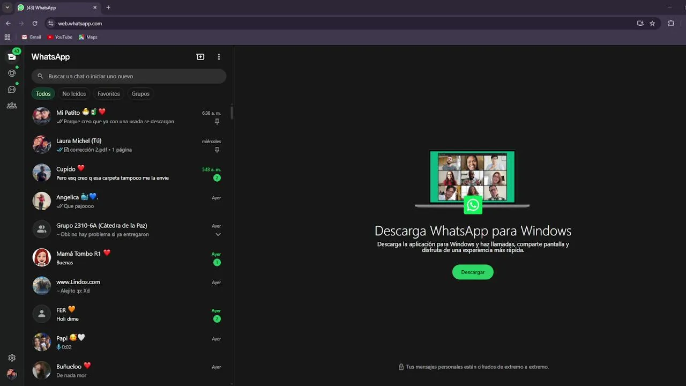
Task: Click the chat list scrollbar
Action: [x=232, y=113]
